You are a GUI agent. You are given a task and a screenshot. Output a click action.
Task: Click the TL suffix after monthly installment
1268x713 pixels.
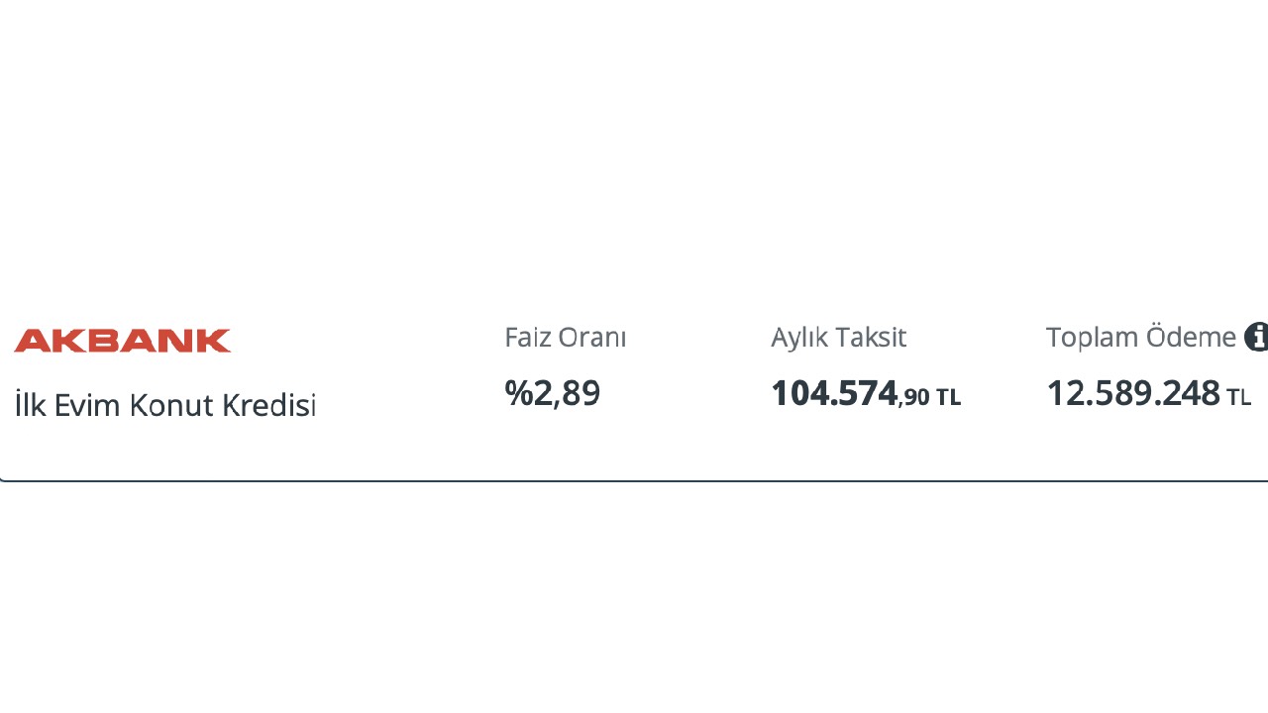[948, 398]
